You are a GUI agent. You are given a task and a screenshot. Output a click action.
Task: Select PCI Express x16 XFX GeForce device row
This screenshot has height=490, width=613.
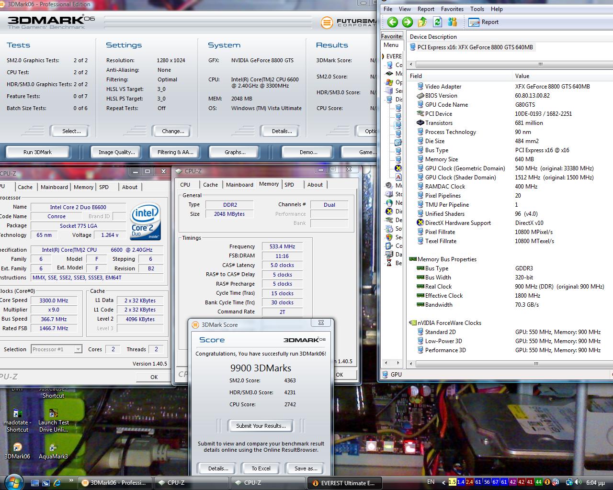[x=472, y=47]
